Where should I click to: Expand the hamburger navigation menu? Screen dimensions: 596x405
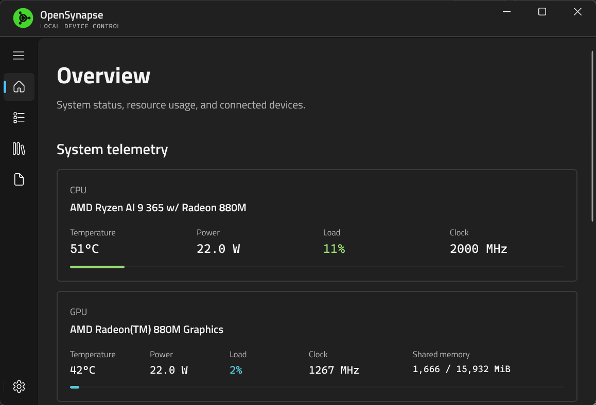pyautogui.click(x=19, y=56)
